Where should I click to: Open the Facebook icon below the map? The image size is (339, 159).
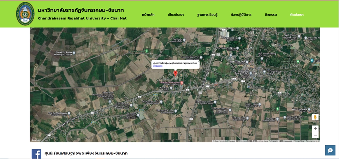(x=36, y=153)
